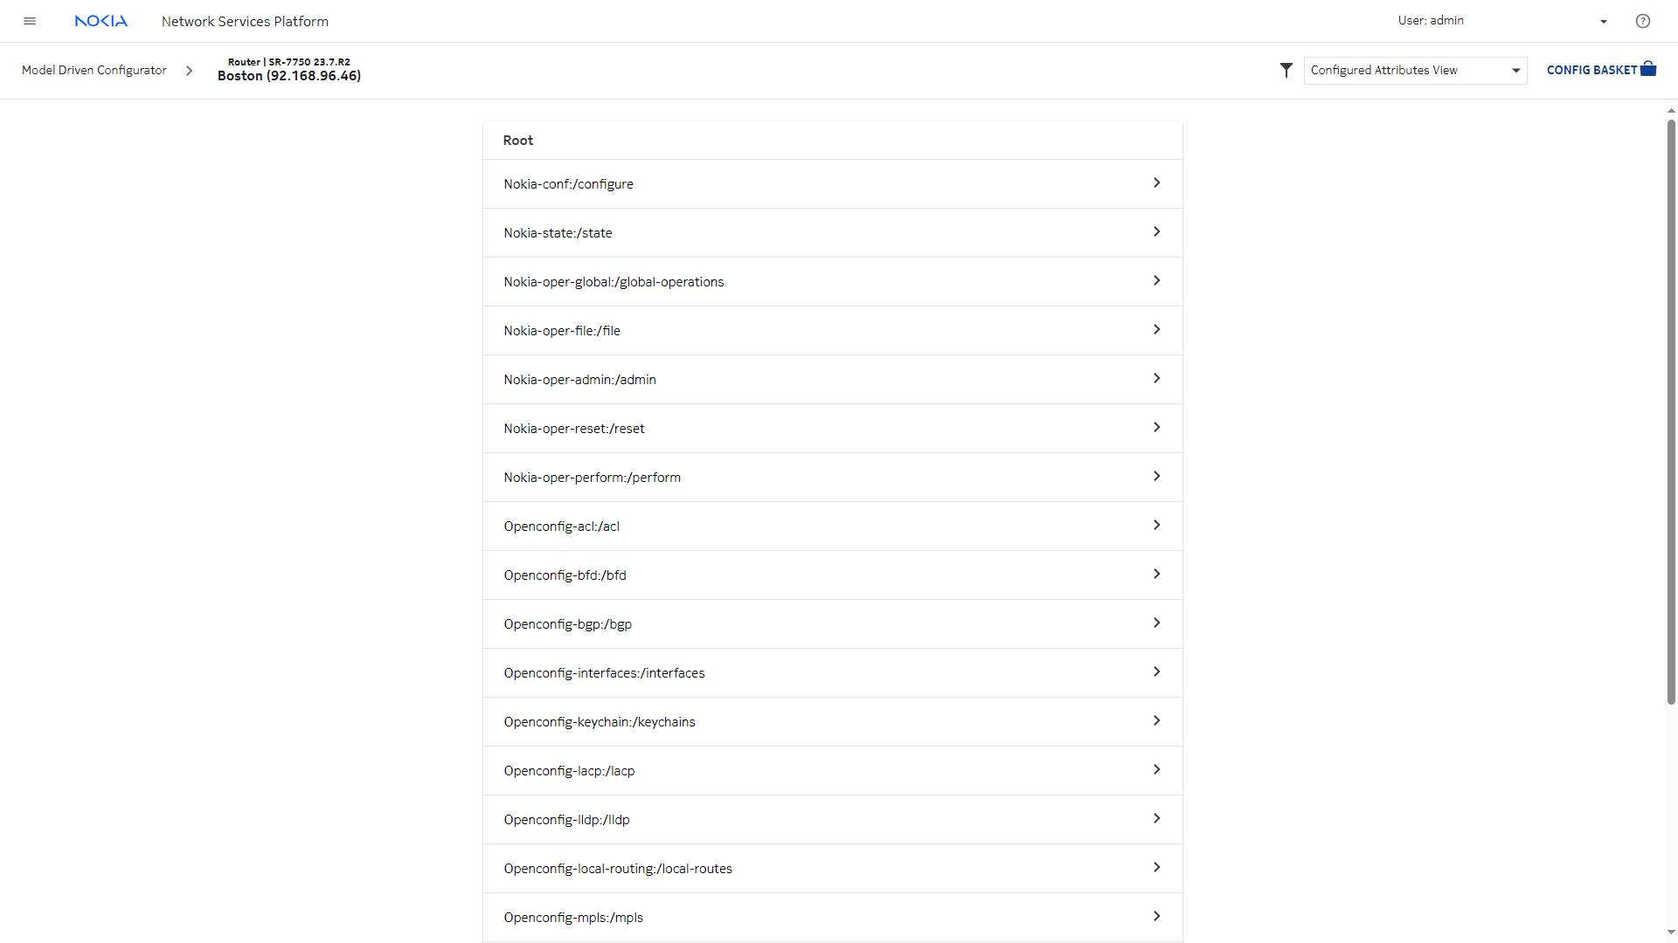Viewport: 1678px width, 943px height.
Task: Click chevron for Nokia-oper-reset:/reset
Action: [x=1156, y=428]
